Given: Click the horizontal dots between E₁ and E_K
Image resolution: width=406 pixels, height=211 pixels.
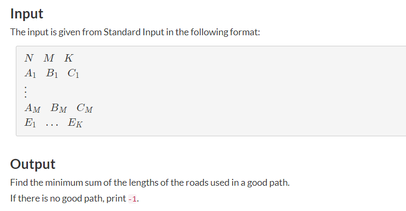Looking at the screenshot, I should [52, 125].
